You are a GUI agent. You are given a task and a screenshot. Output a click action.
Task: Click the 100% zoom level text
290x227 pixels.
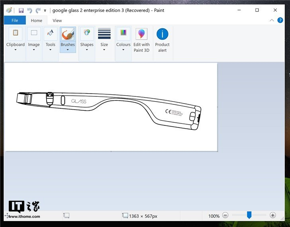214,216
